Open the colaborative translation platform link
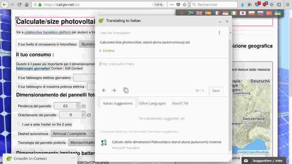 [x=47, y=32]
